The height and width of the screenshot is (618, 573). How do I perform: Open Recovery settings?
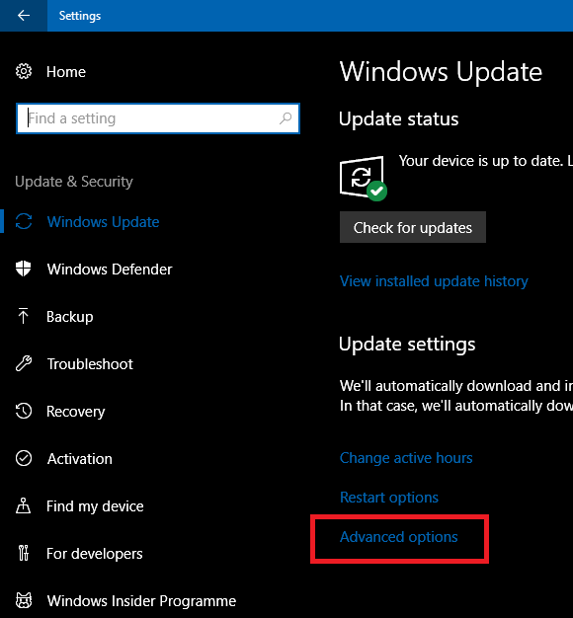76,412
